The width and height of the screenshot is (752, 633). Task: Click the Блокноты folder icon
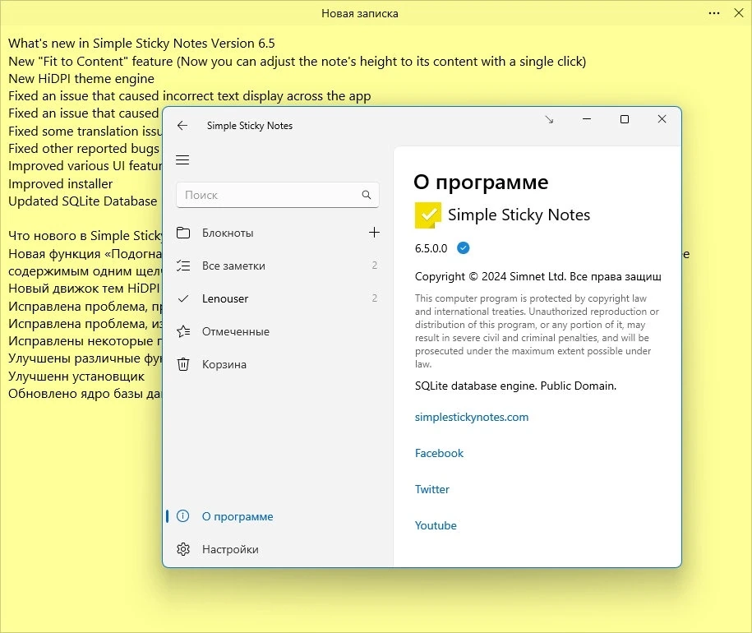point(183,233)
